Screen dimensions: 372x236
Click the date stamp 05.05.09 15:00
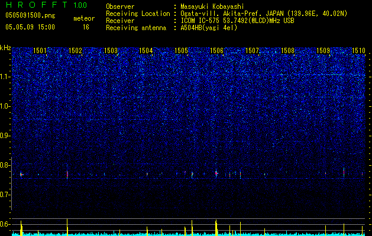[30, 27]
